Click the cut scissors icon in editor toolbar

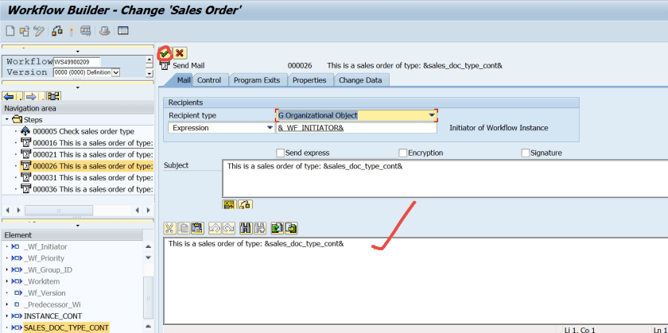tap(169, 228)
